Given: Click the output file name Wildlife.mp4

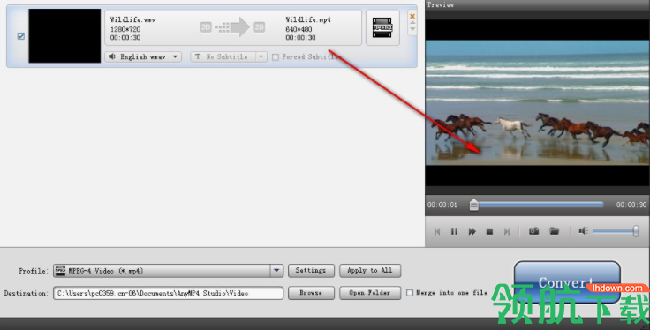Looking at the screenshot, I should point(308,19).
